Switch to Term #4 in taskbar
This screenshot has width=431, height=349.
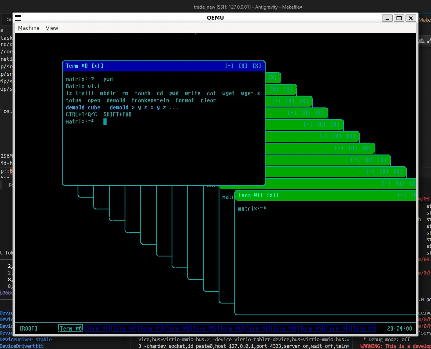[177, 328]
